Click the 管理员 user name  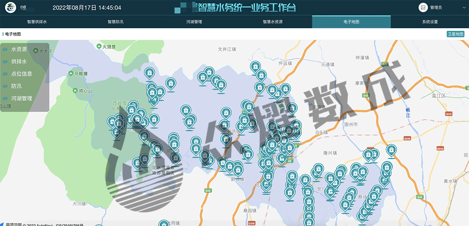click(x=436, y=8)
